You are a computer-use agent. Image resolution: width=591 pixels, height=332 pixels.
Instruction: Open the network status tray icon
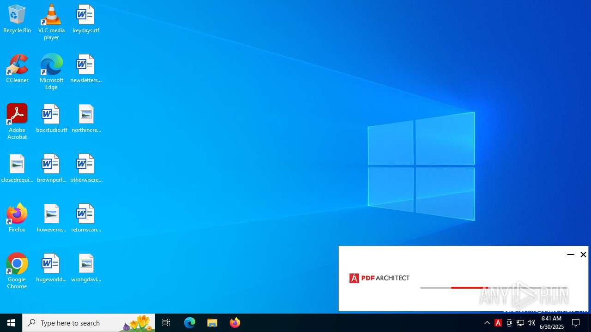[x=520, y=323]
